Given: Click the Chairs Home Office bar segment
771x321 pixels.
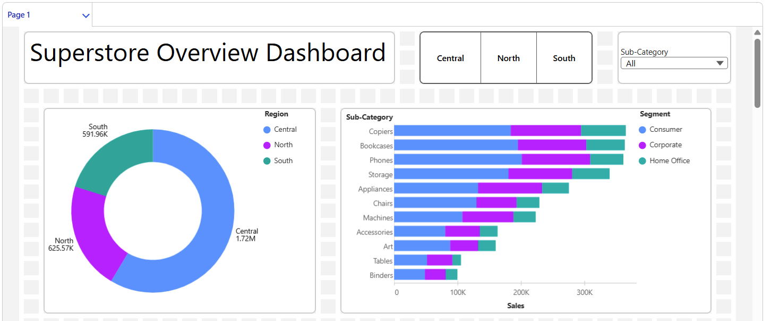Looking at the screenshot, I should [528, 202].
